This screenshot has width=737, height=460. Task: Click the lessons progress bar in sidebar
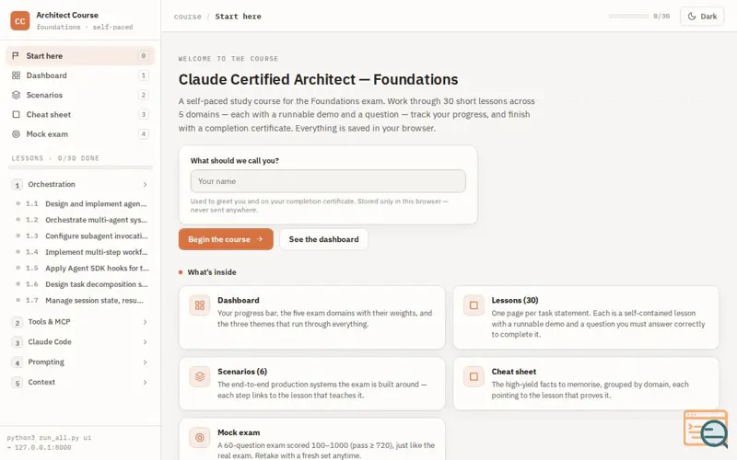coord(82,167)
